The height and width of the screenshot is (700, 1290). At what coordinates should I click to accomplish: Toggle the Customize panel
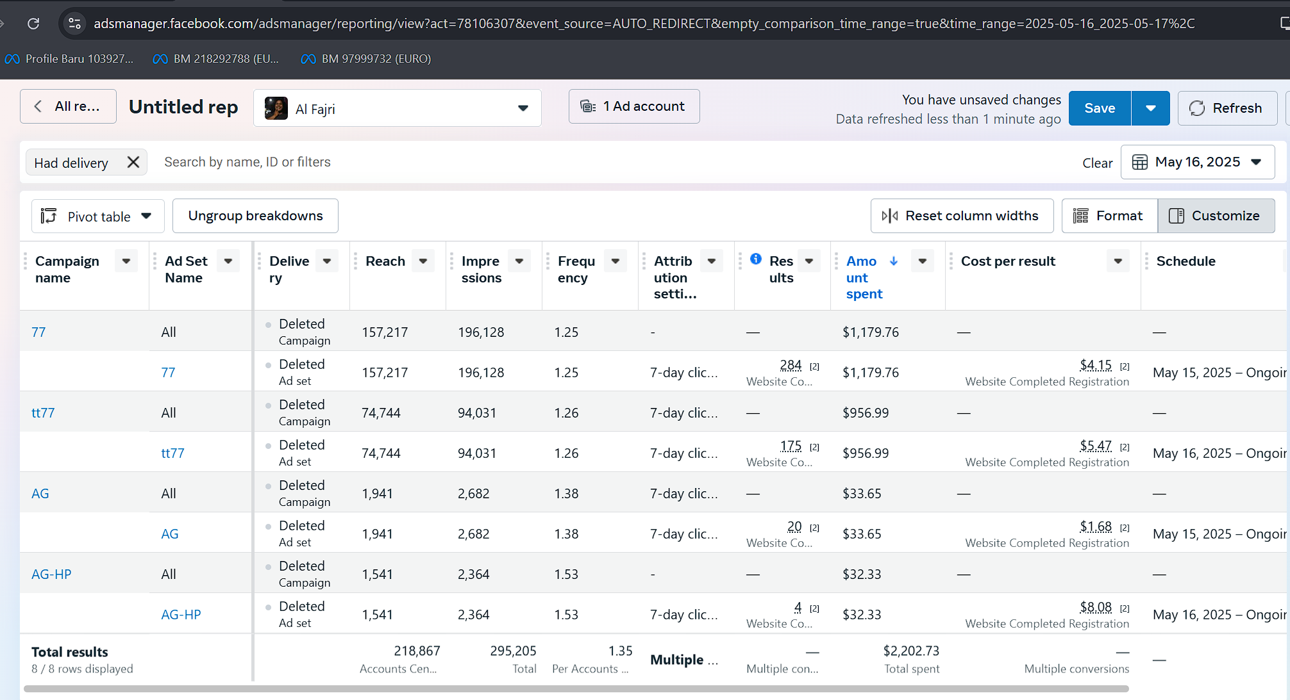1216,216
